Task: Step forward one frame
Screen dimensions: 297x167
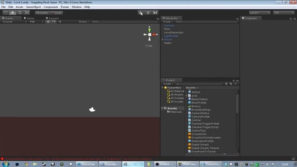Action: [155, 13]
